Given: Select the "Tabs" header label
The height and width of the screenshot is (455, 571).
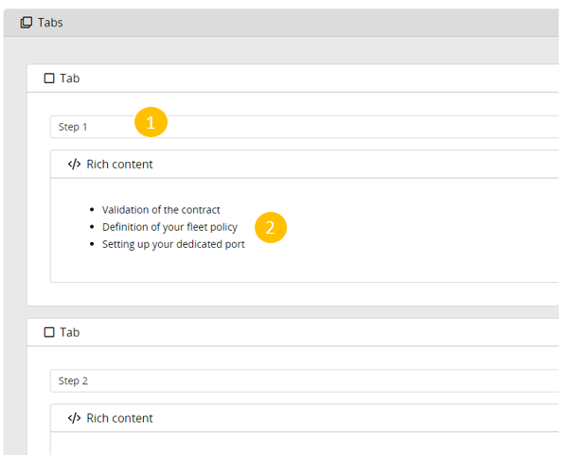Looking at the screenshot, I should tap(51, 22).
